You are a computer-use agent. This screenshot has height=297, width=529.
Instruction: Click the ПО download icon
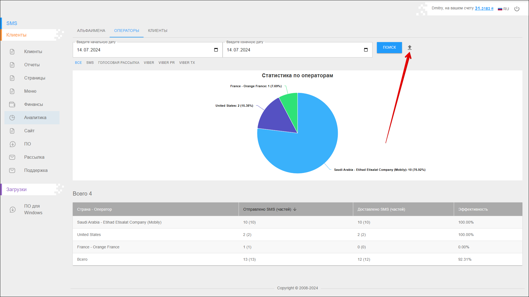pos(12,144)
